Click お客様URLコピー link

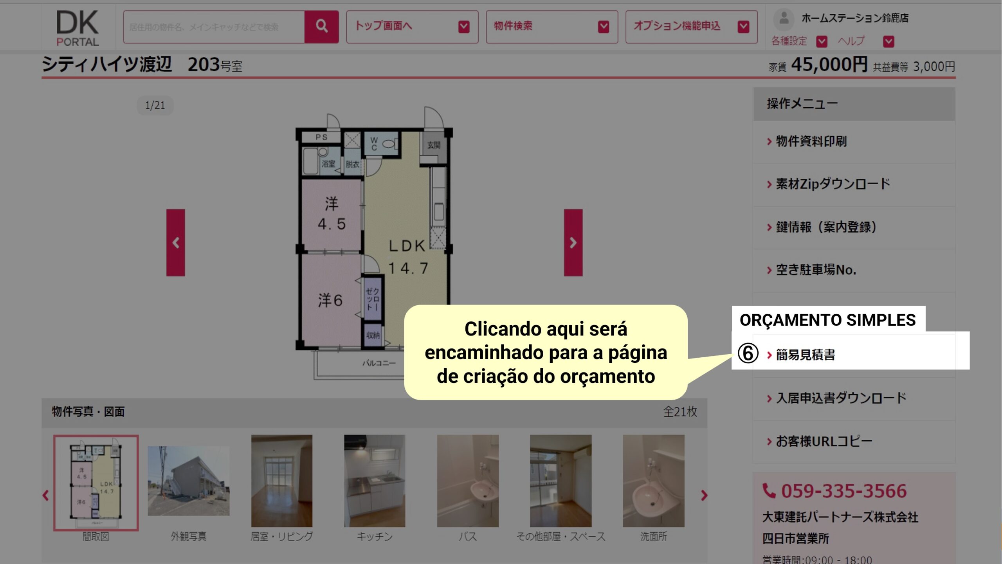point(824,441)
